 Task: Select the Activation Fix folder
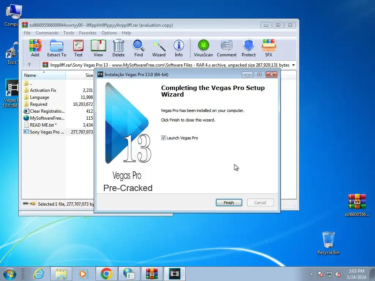(58, 90)
